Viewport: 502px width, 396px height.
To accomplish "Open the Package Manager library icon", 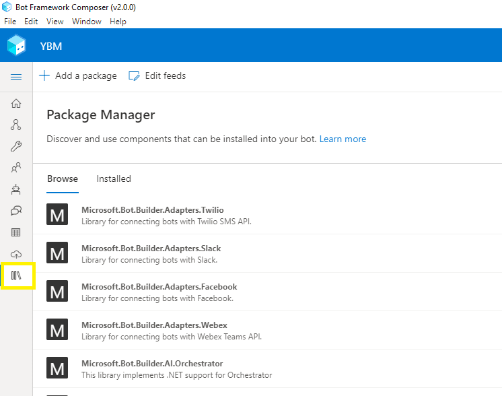I will click(x=16, y=275).
